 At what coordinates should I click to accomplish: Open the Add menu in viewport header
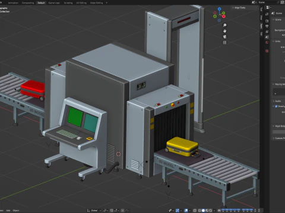tap(8, 211)
